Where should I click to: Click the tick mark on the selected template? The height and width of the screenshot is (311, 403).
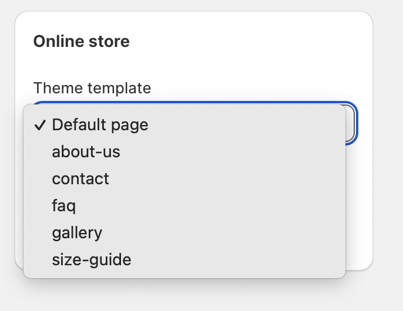click(41, 125)
